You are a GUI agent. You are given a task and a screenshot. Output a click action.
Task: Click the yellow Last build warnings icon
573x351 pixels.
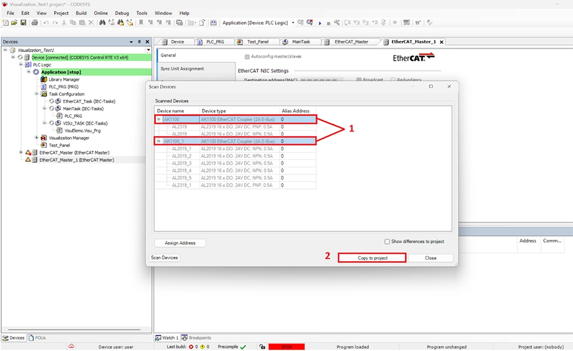point(202,346)
